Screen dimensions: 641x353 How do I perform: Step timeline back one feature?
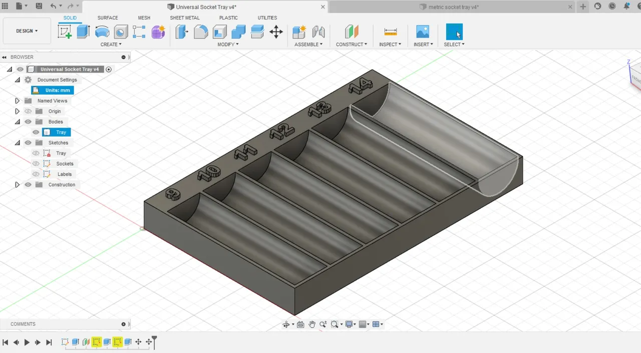[x=16, y=342]
